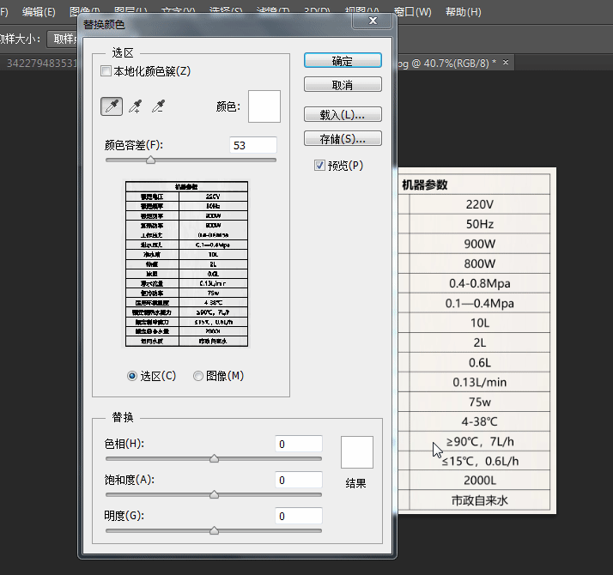
Task: Select the Subtract from Sample eyedropper
Action: pos(158,106)
